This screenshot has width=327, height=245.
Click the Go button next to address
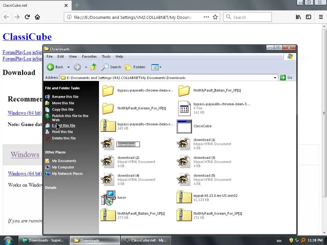click(x=286, y=78)
